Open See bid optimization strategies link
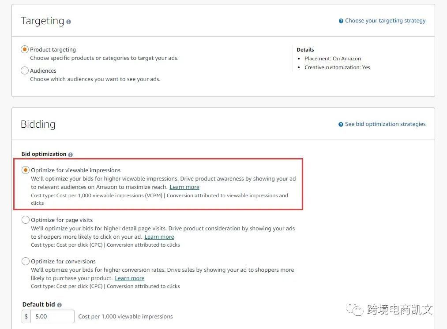 coord(385,124)
